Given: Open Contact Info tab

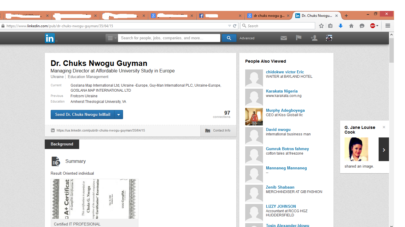Looking at the screenshot, I should click(x=218, y=131).
